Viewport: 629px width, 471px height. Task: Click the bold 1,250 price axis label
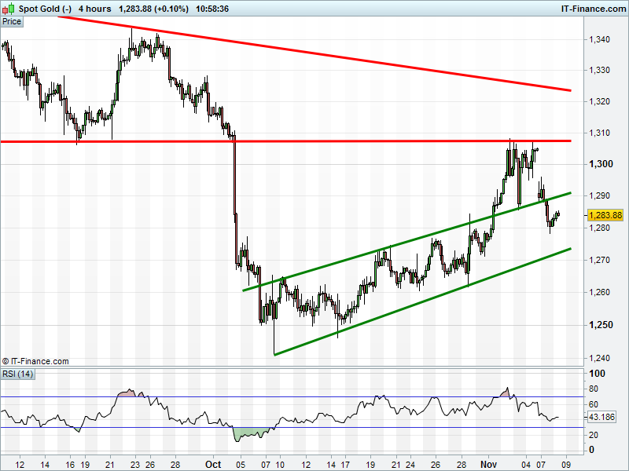pyautogui.click(x=601, y=325)
